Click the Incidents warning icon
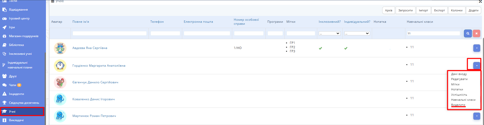This screenshot has height=125, width=484. (4, 94)
